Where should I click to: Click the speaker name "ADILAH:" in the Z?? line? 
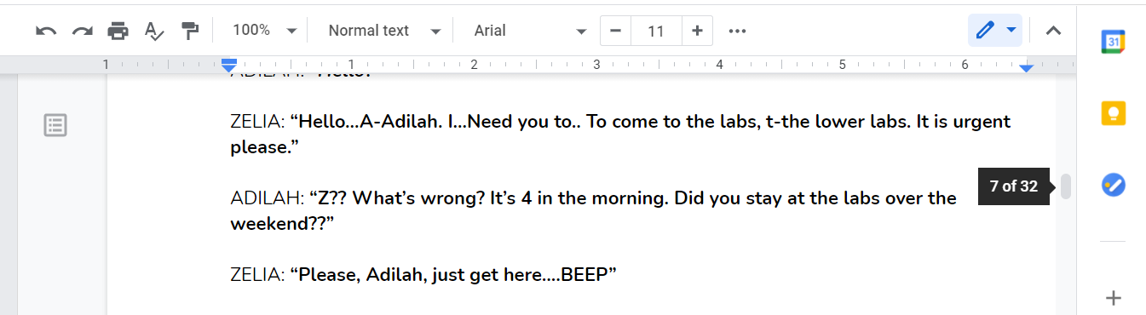268,198
